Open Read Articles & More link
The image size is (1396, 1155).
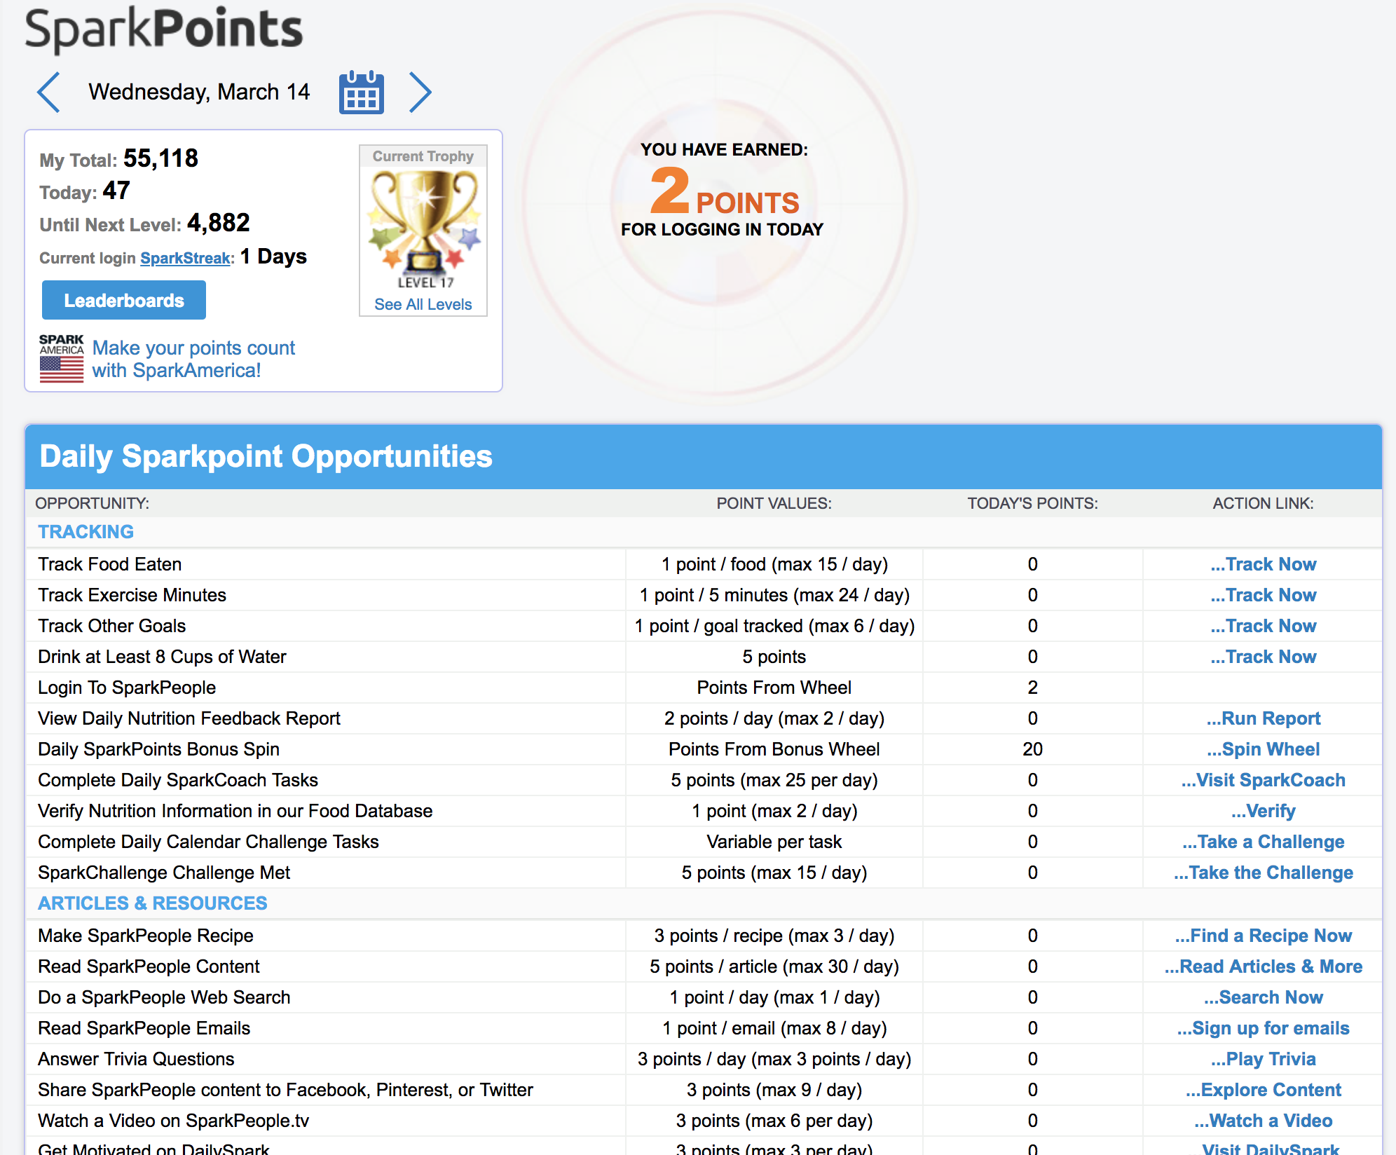(1263, 966)
